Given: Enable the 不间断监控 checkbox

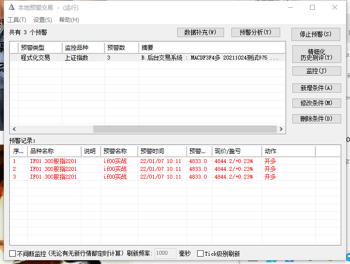Looking at the screenshot, I should point(13,254).
